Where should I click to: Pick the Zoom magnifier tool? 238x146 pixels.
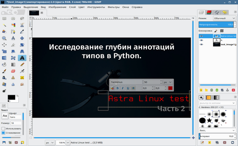point(4,38)
